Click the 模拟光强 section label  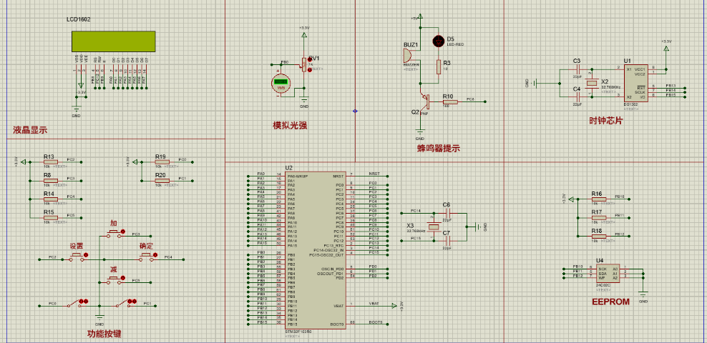pyautogui.click(x=290, y=126)
